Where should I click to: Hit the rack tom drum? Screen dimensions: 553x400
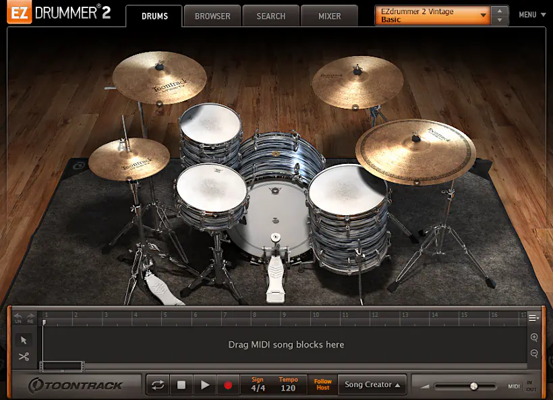[210, 124]
